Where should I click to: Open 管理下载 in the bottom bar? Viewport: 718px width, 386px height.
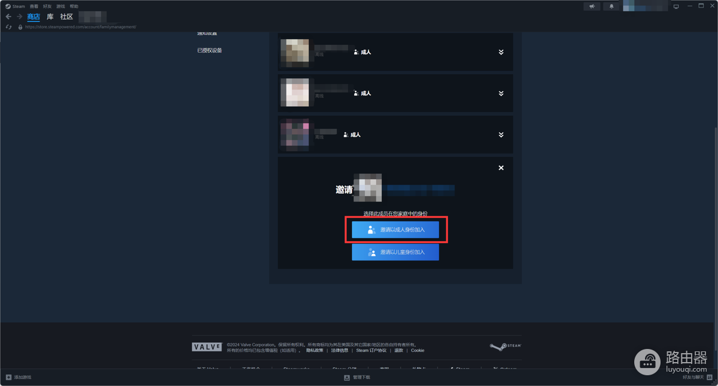pos(357,378)
